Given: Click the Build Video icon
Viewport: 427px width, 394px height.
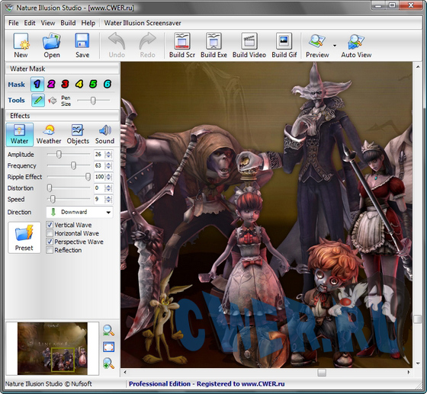Looking at the screenshot, I should (249, 45).
